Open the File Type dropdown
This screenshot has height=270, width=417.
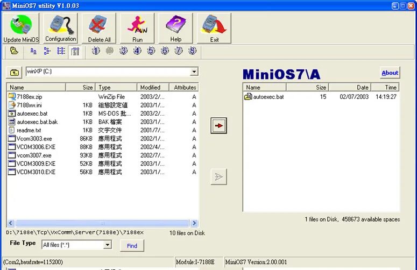tap(107, 245)
